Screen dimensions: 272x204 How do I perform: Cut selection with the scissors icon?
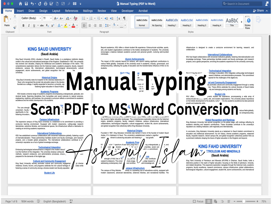15,17
